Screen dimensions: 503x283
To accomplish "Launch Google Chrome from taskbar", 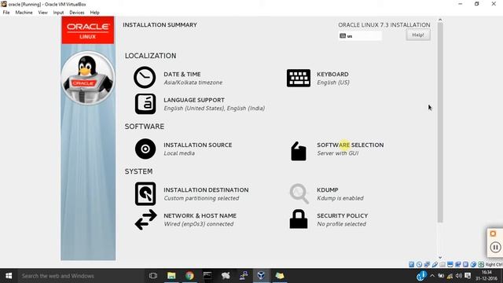I will tap(189, 276).
